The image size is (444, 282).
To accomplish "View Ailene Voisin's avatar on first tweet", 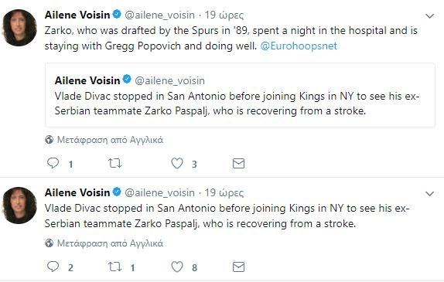I will 19,28.
